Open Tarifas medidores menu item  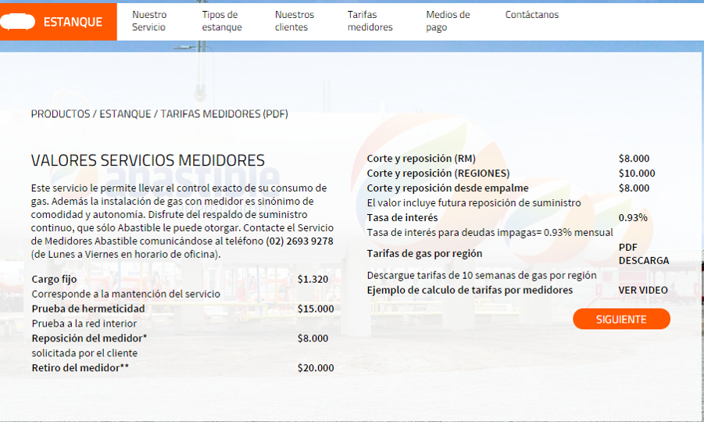pyautogui.click(x=370, y=20)
